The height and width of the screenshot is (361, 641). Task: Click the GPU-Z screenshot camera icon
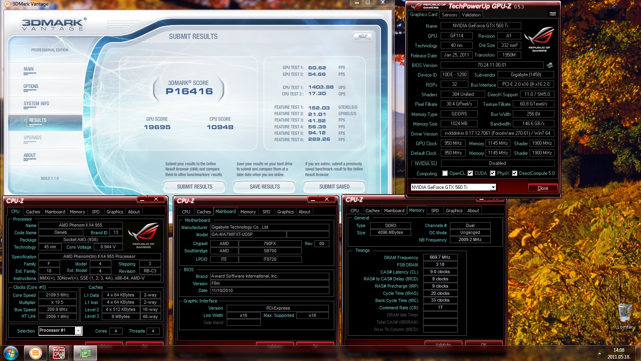point(553,14)
